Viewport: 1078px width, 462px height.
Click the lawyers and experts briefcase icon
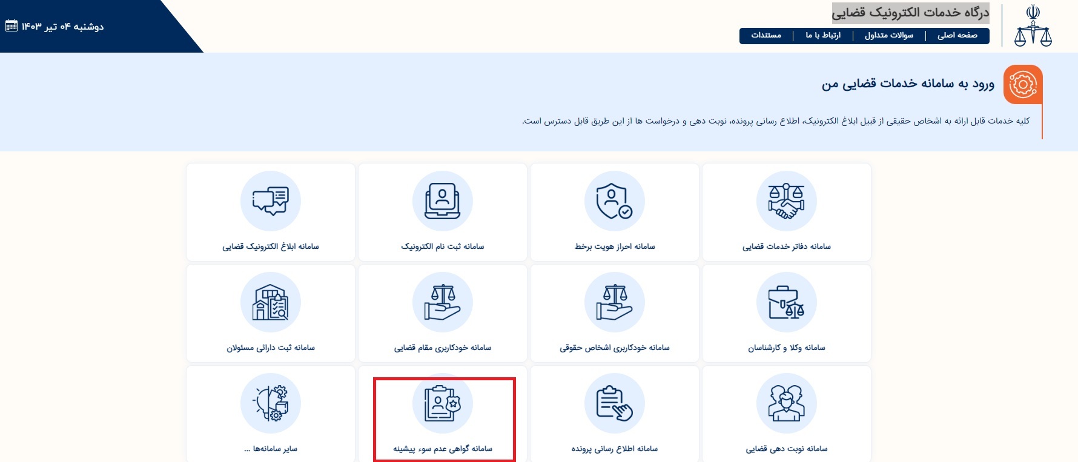click(786, 302)
